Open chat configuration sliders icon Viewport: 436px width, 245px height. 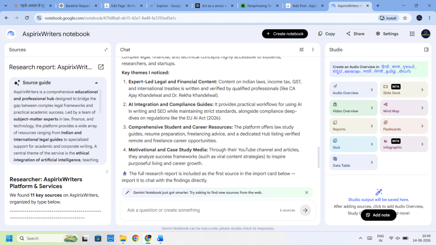click(302, 50)
